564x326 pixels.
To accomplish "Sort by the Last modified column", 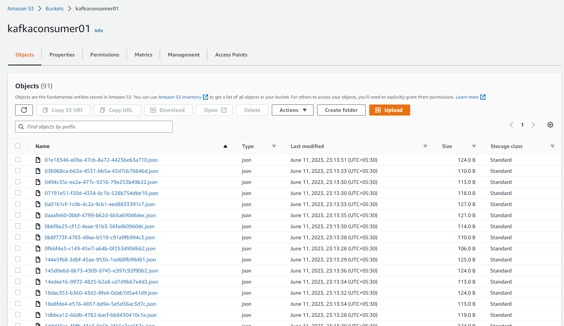I will coord(307,146).
